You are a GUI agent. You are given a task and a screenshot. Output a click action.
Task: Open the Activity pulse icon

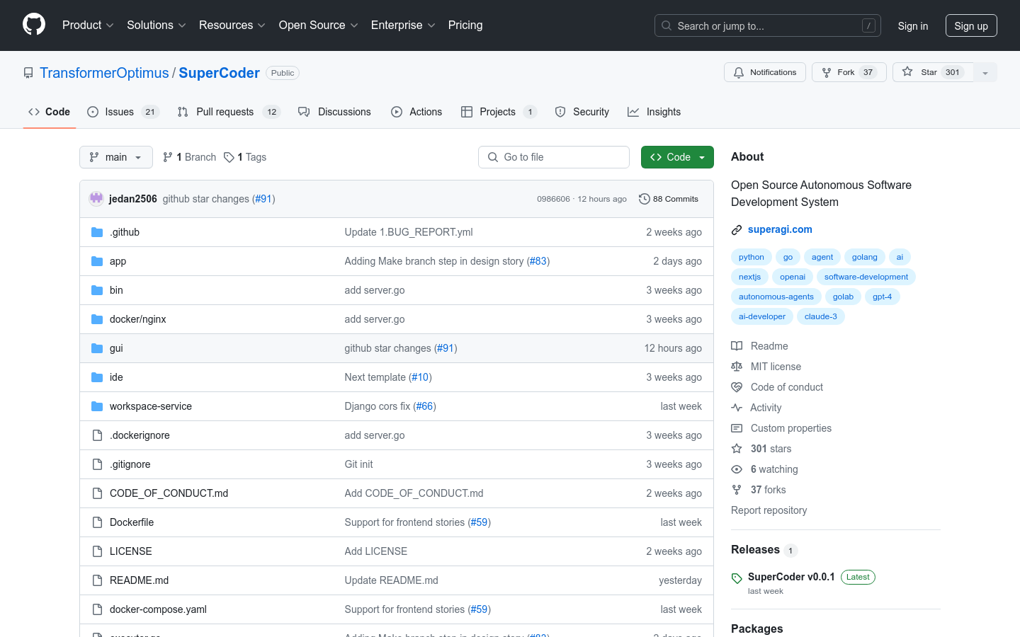coord(737,408)
